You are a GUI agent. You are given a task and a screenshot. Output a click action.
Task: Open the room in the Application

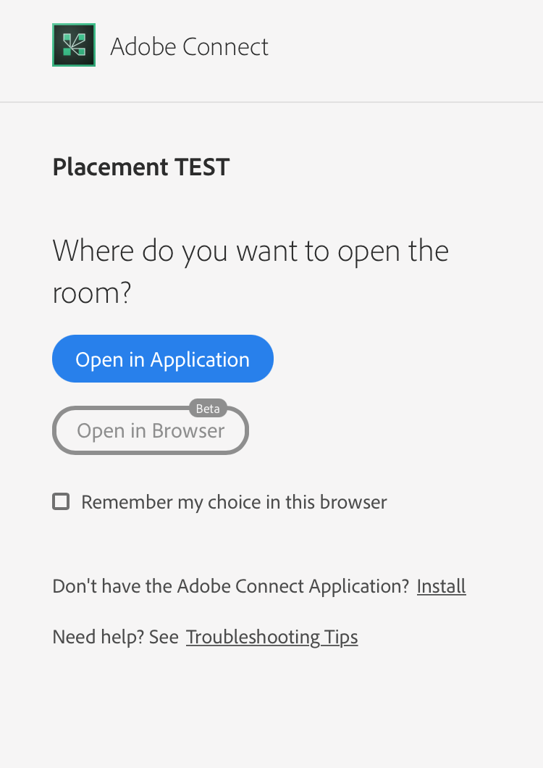(163, 359)
